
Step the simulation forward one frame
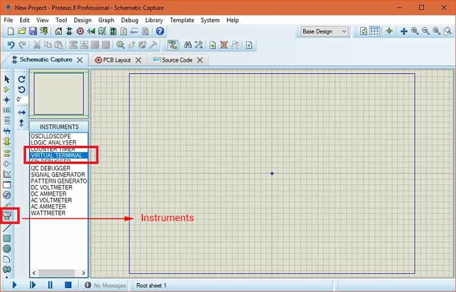pos(33,285)
